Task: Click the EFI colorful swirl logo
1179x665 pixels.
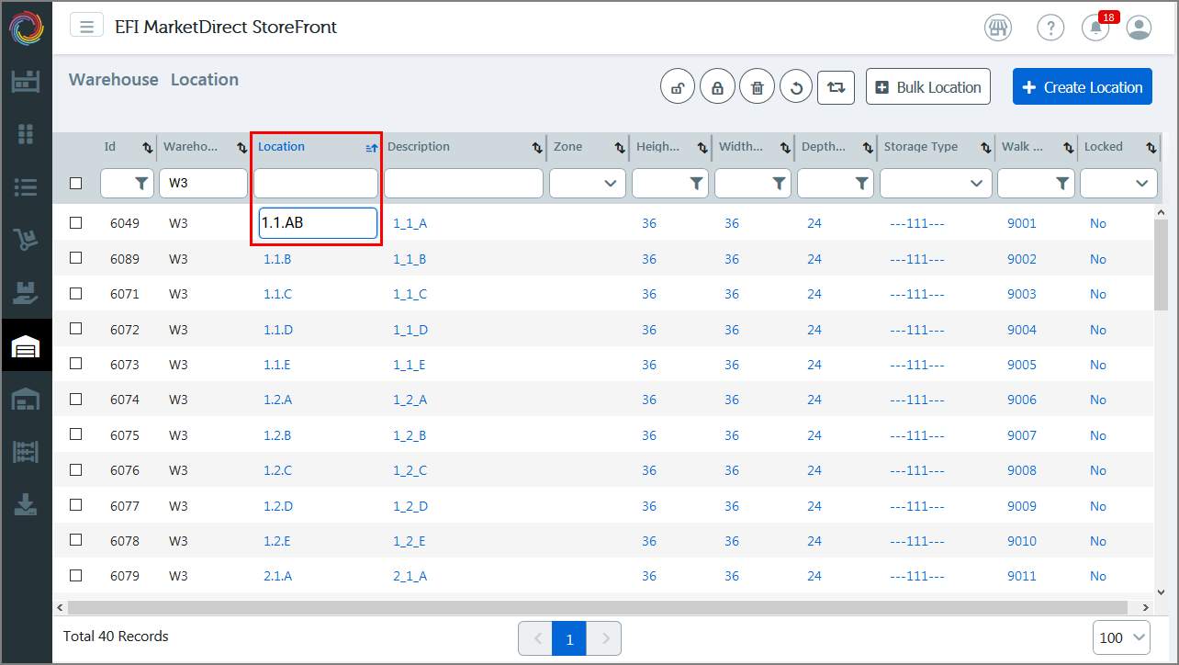Action: point(27,27)
